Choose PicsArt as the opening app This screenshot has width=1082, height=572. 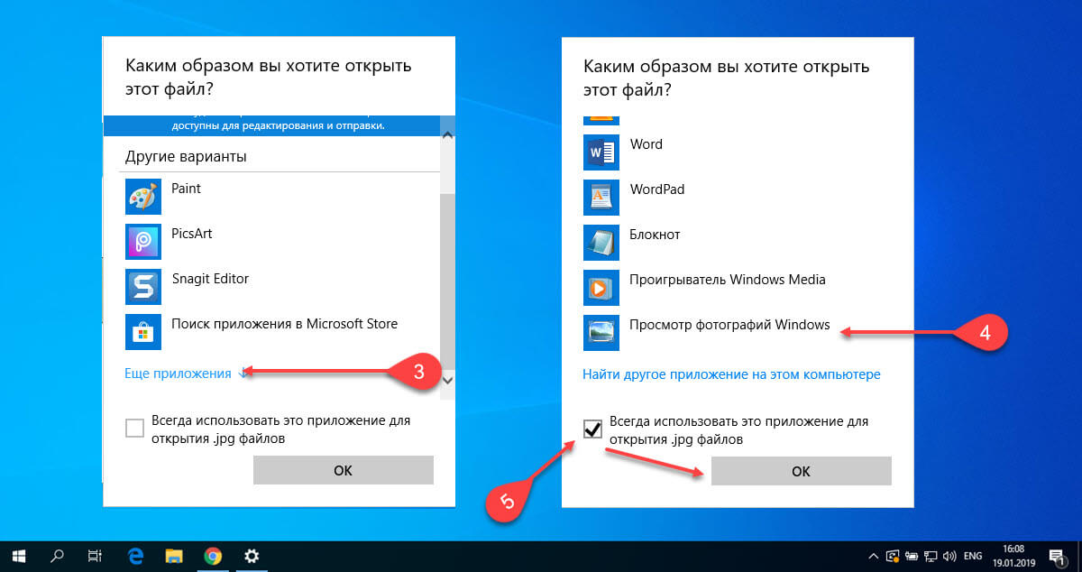tap(192, 235)
